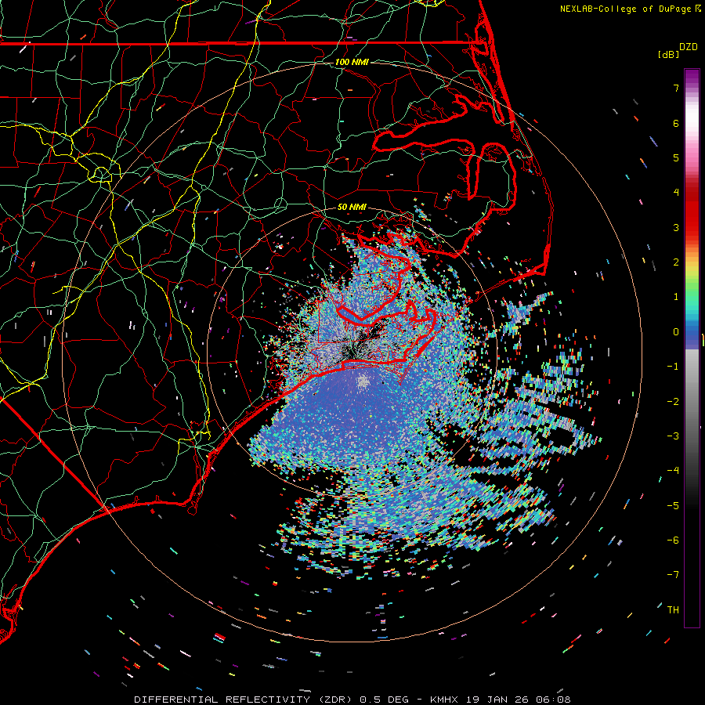Click the 4 value on the color scale
Screen dimensions: 705x705
point(676,193)
